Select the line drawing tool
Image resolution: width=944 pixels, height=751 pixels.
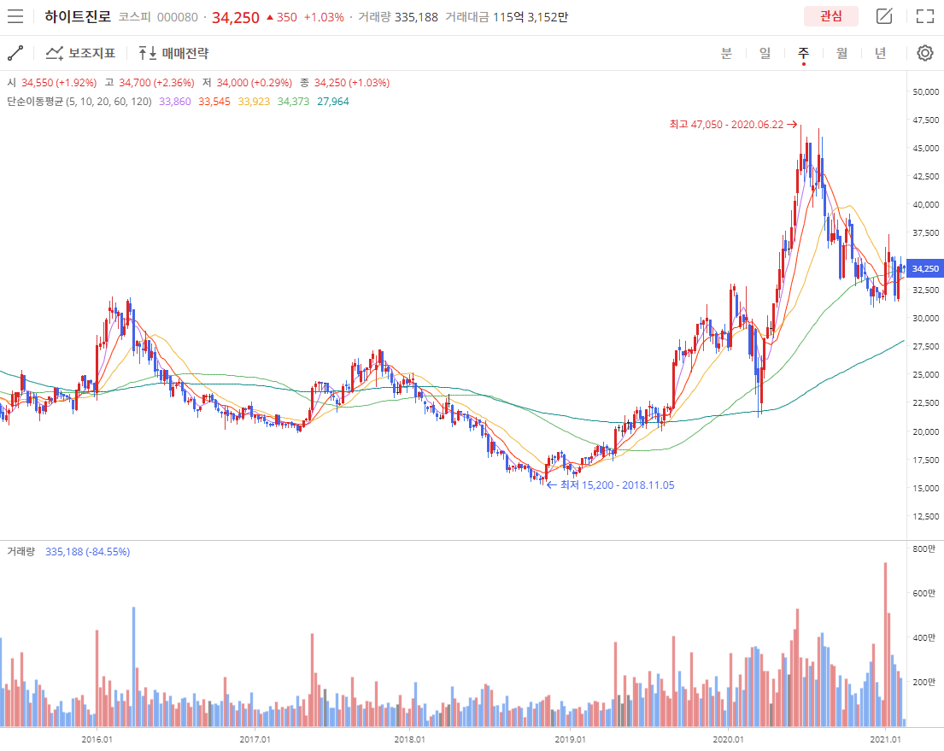pyautogui.click(x=15, y=53)
